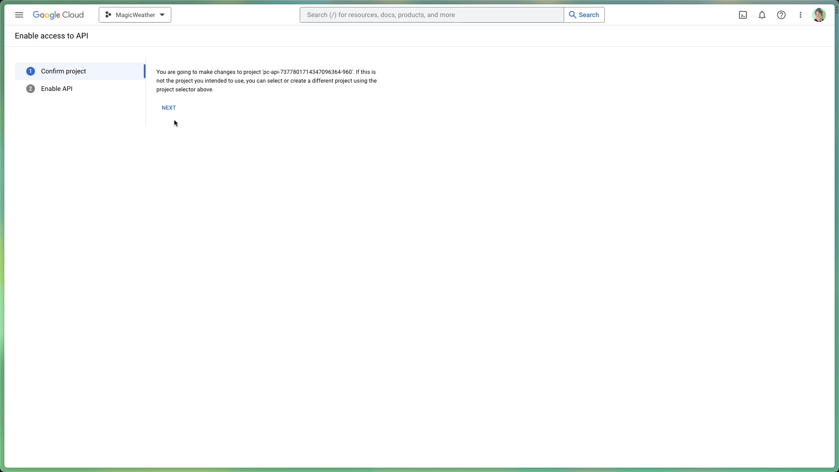Open the notifications bell
Viewport: 839px width, 472px height.
click(762, 15)
